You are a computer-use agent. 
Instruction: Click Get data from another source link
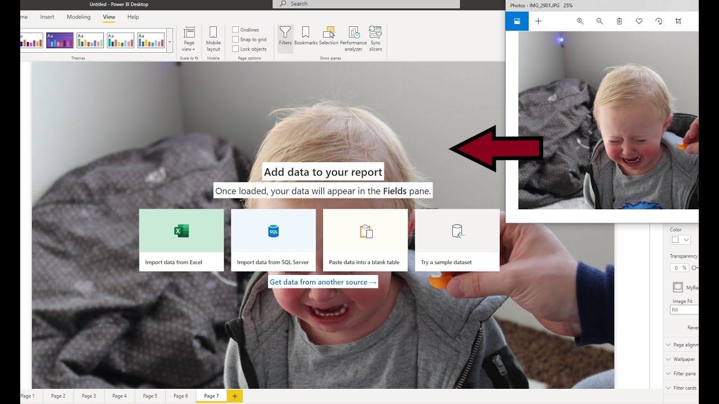pos(323,282)
